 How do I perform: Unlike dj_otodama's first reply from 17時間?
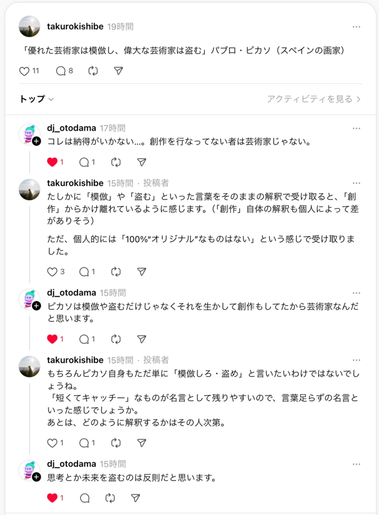[52, 162]
